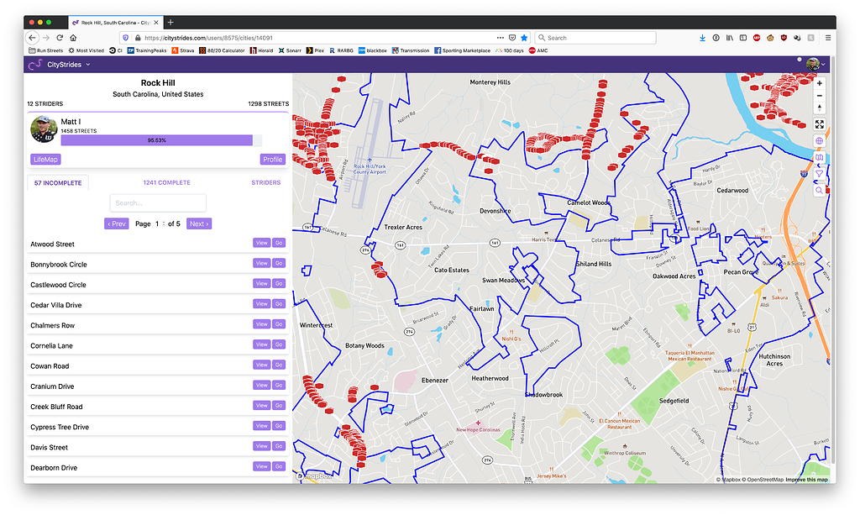Open the Strava bookmark in the toolbar
Viewport: 860px width, 515px height.
(x=183, y=50)
